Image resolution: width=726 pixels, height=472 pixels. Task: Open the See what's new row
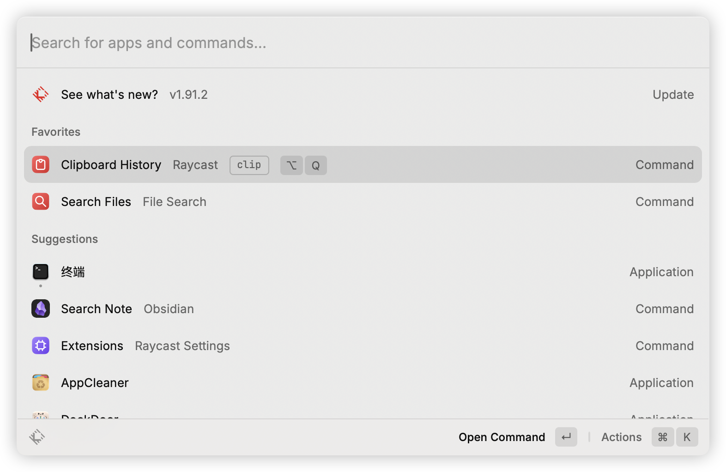[x=363, y=94]
